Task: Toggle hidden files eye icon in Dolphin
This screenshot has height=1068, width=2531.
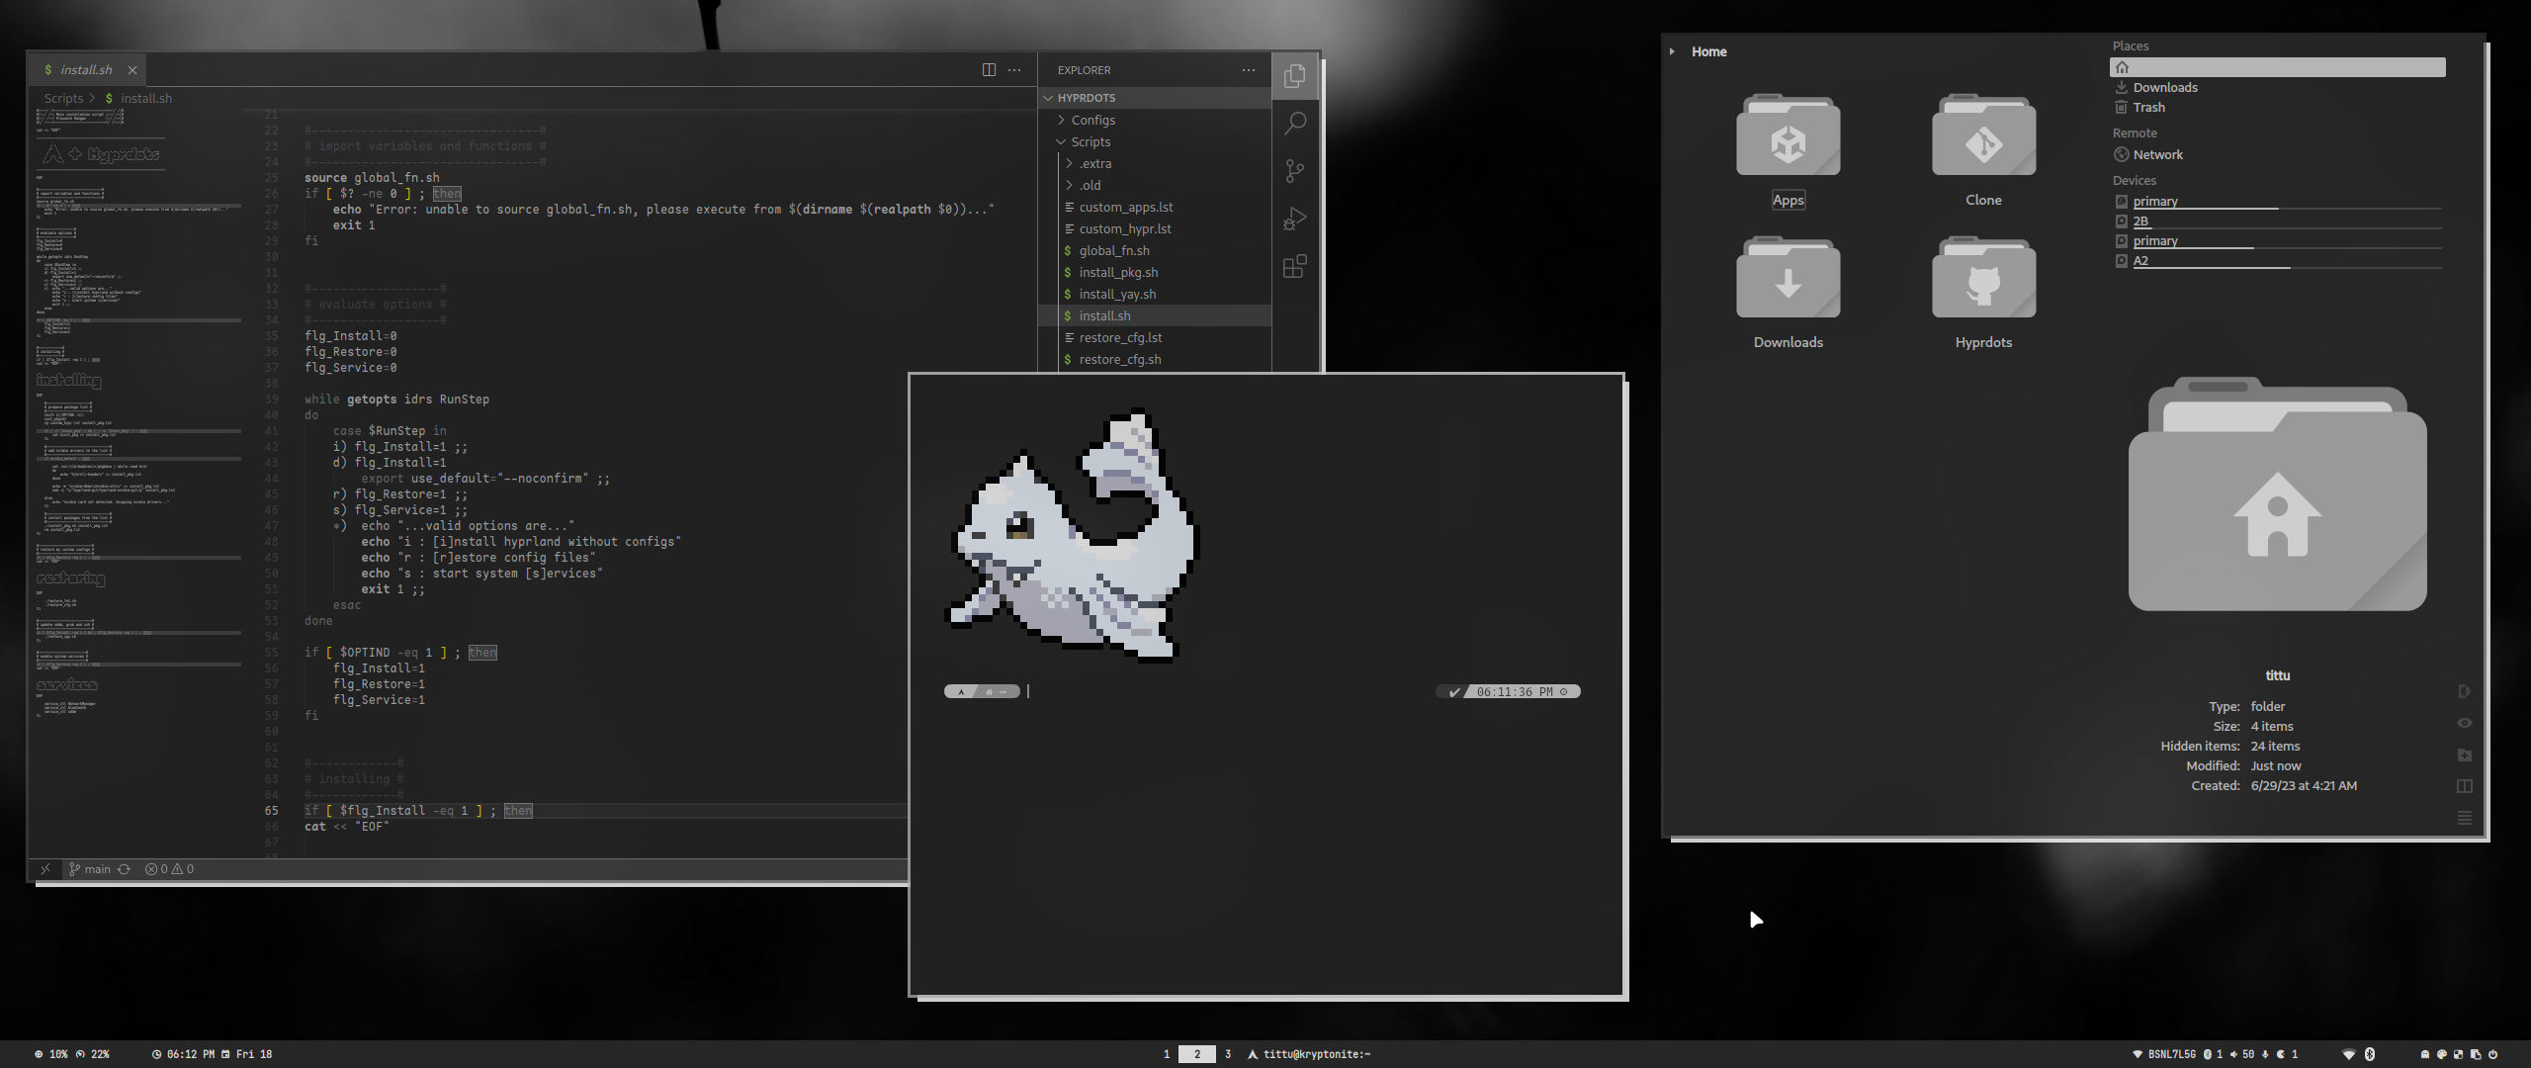Action: (2464, 723)
